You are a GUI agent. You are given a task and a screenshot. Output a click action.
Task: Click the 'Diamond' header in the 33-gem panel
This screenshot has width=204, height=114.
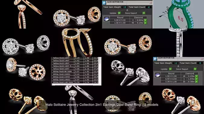190,73
